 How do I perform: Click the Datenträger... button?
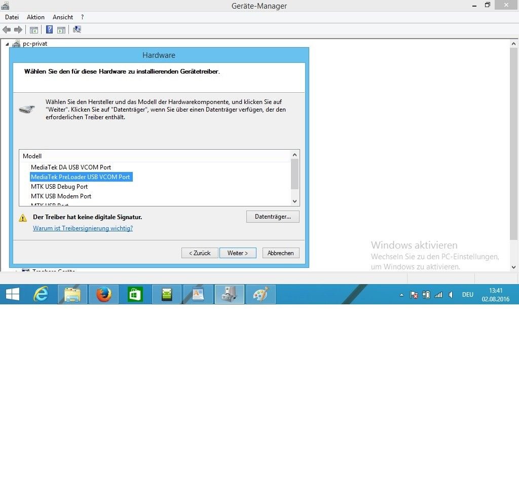273,217
